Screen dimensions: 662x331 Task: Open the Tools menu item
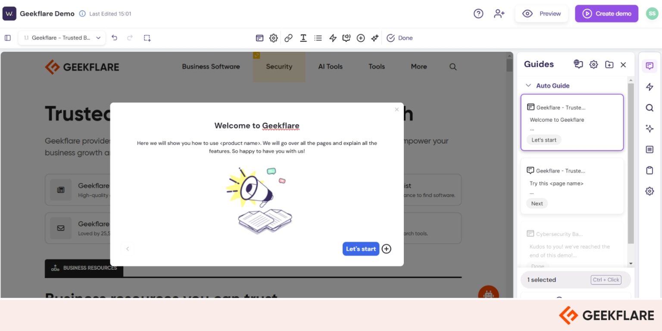click(x=377, y=66)
